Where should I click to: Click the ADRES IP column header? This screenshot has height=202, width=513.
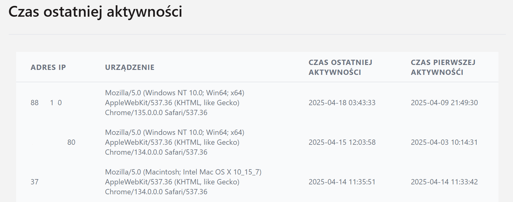(x=48, y=67)
